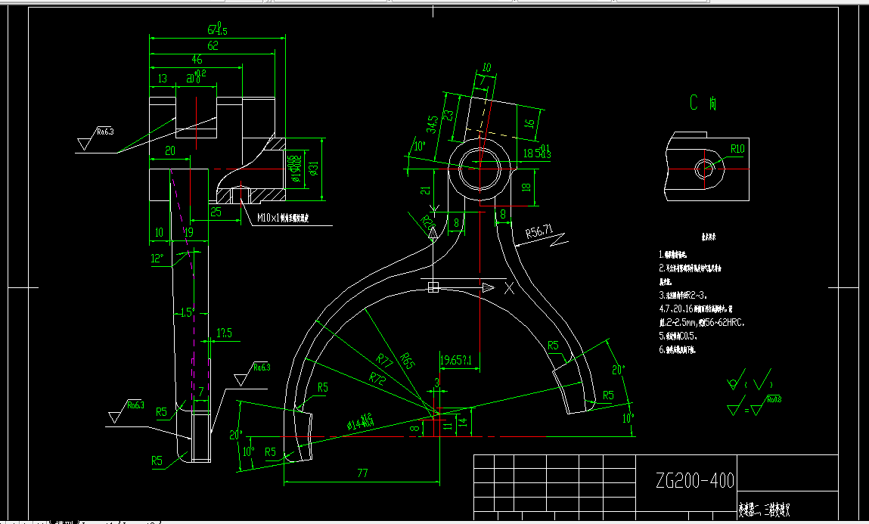Open the Layout2 tab

(x=135, y=522)
